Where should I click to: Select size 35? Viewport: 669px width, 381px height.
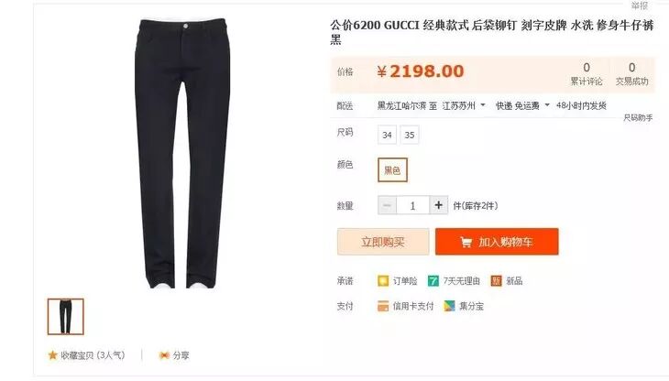point(410,136)
